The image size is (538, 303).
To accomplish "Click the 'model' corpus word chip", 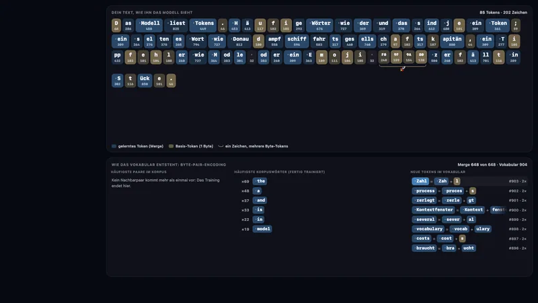I will tap(262, 229).
